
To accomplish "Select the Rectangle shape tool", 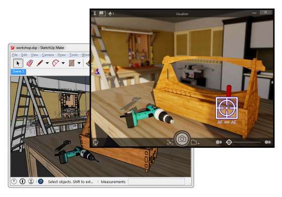I will (71, 63).
